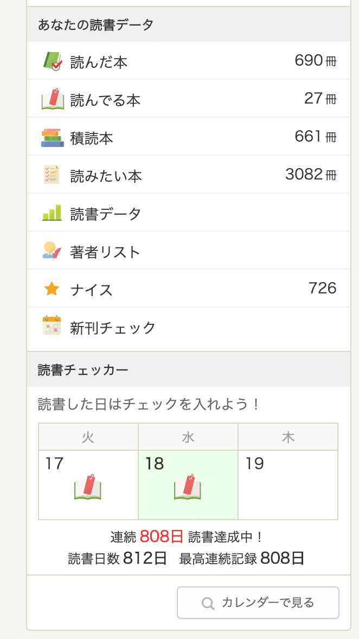This screenshot has width=359, height=639.
Task: Open the 読みたい本 link
Action: tap(106, 176)
